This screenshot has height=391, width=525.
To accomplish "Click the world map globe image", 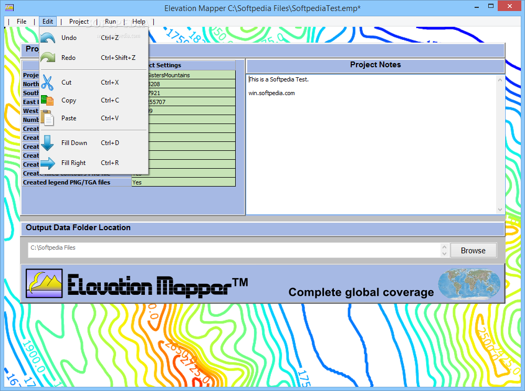I will [x=469, y=283].
